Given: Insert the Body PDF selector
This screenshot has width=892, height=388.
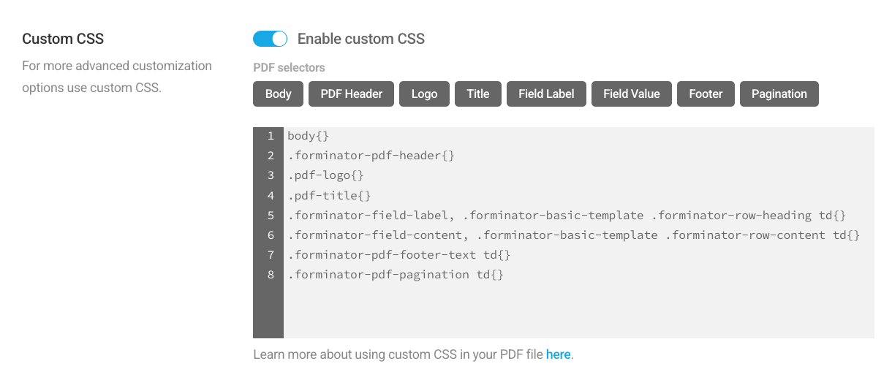Looking at the screenshot, I should [279, 94].
